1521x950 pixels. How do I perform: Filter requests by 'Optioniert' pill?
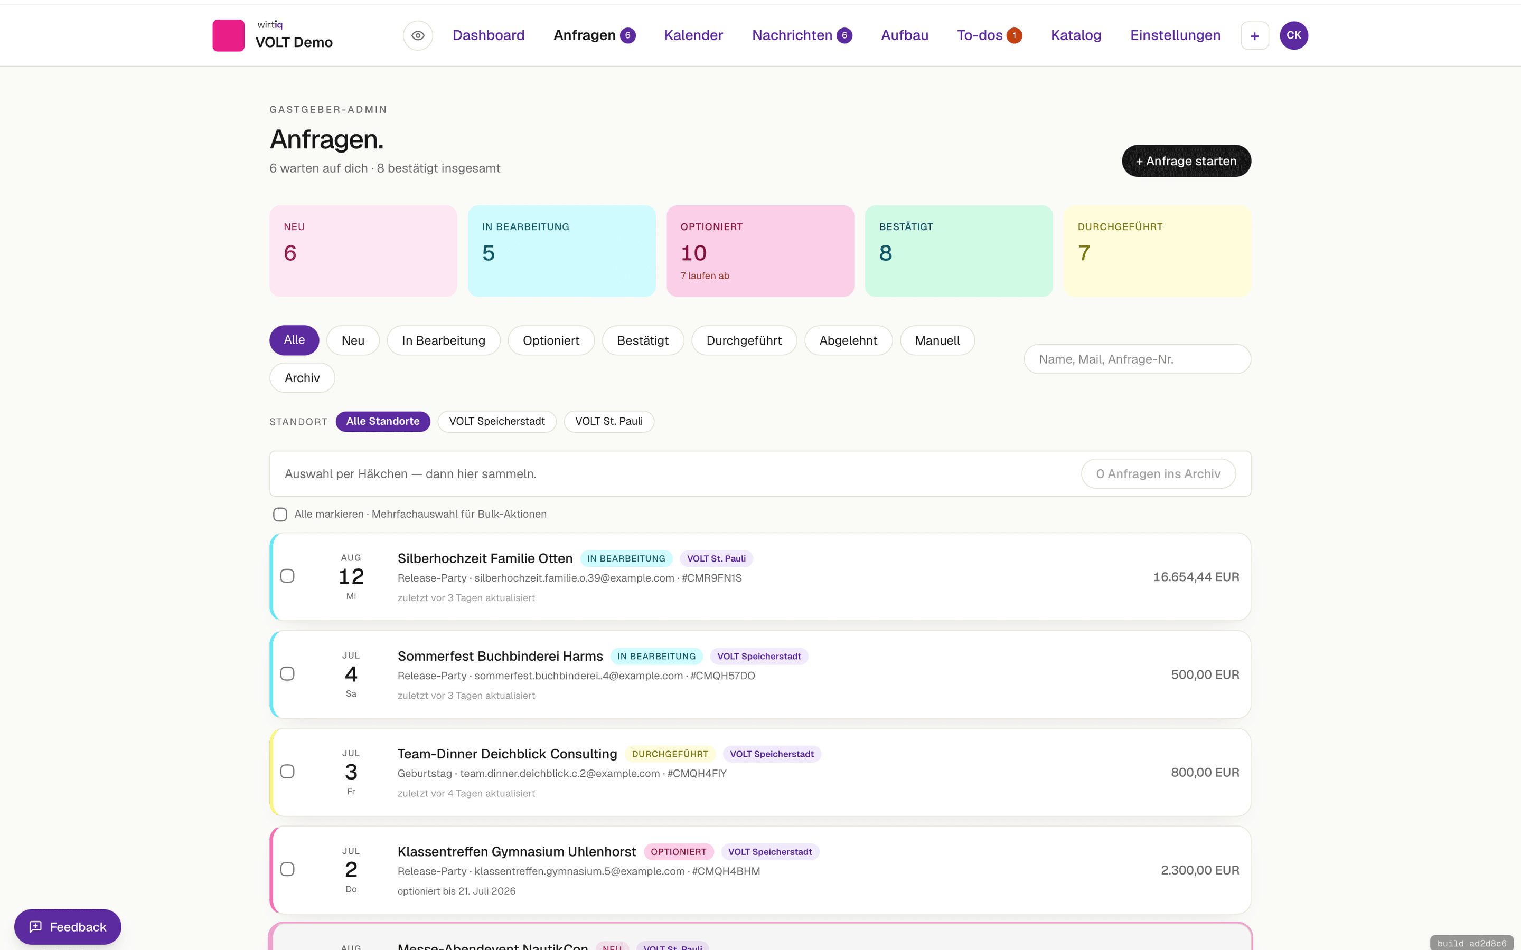click(551, 340)
